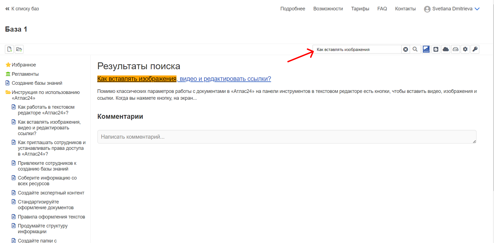494x243 pixels.
Task: Open Как приглашать сотрудников article
Action: 52,148
